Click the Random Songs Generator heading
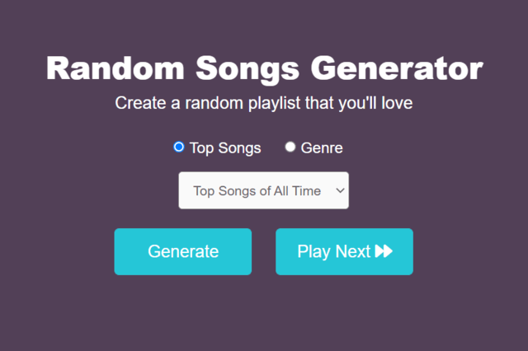Image resolution: width=528 pixels, height=351 pixels. click(x=264, y=68)
